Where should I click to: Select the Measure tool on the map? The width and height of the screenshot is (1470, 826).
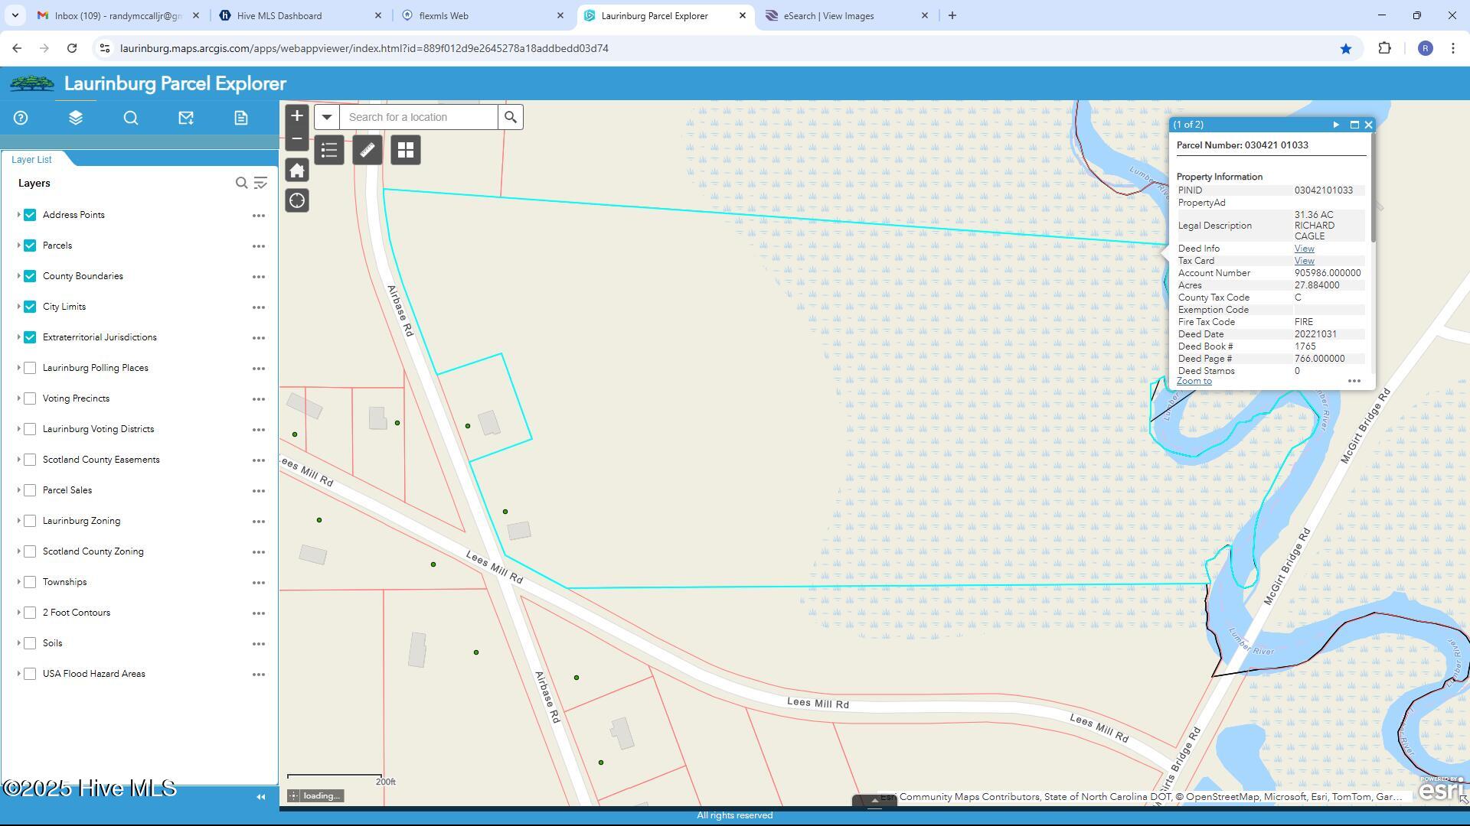tap(367, 150)
